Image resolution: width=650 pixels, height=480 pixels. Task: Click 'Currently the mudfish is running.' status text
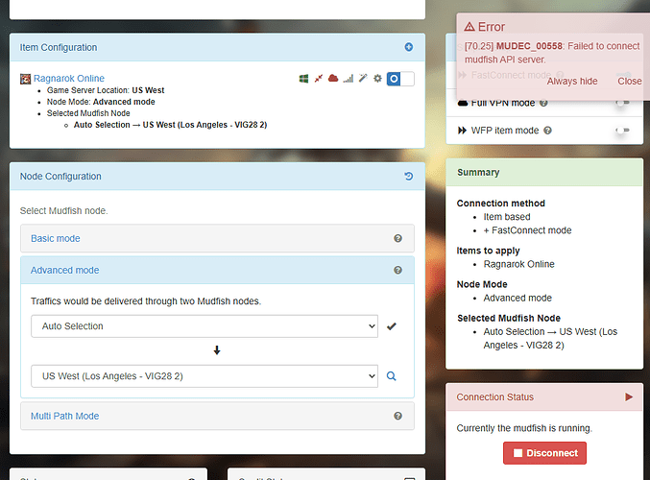click(x=524, y=428)
